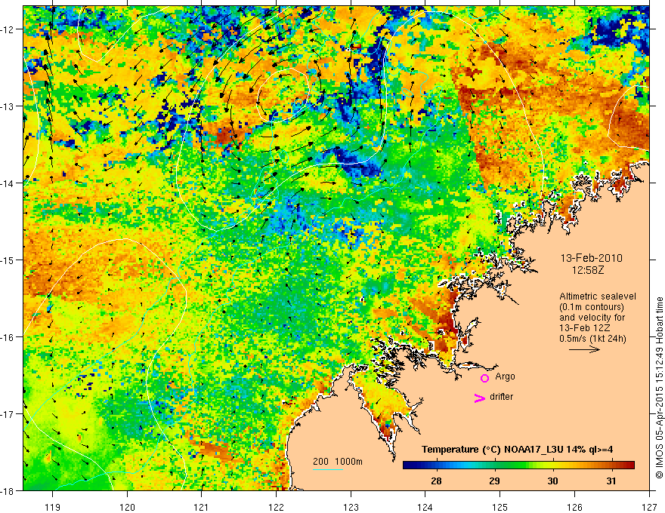Screen dimensions: 665x513
Task: Click latitude axis label -18
Action: [8, 491]
